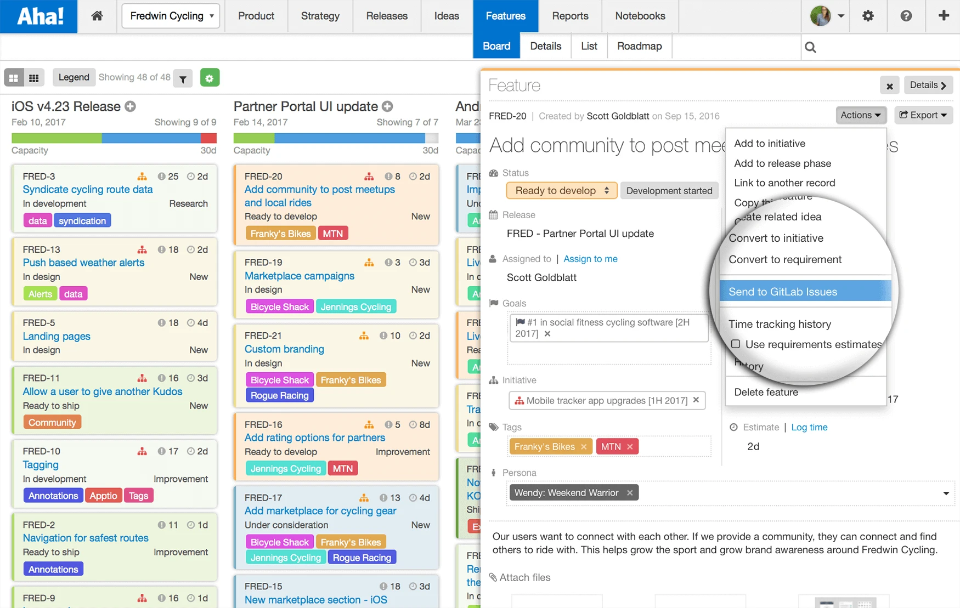Switch to large card view icon

tap(14, 78)
